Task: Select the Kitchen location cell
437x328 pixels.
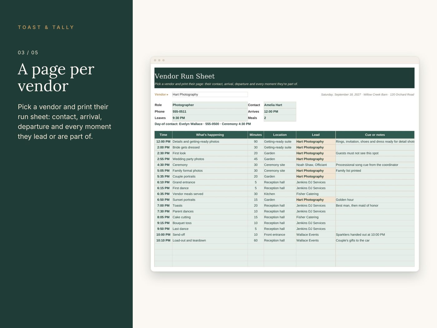Action: [280, 194]
